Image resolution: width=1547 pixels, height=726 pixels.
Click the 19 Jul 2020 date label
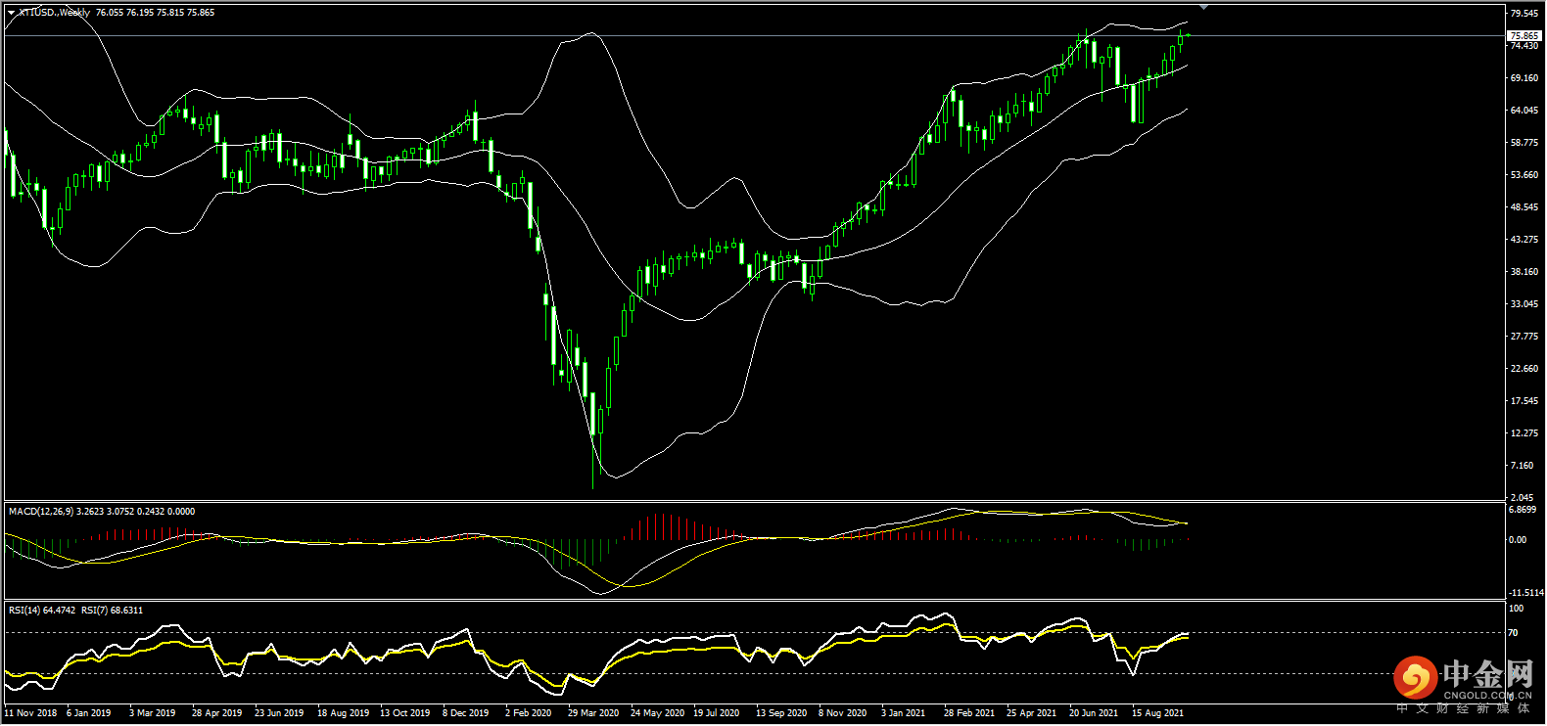716,713
